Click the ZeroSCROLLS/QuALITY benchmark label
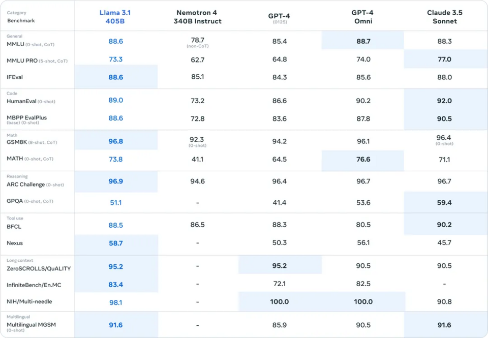 39,268
